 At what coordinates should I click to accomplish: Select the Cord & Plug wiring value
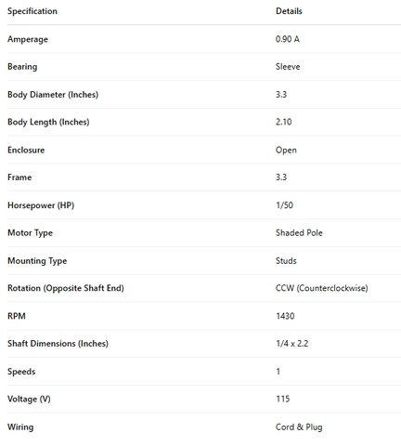coord(299,427)
